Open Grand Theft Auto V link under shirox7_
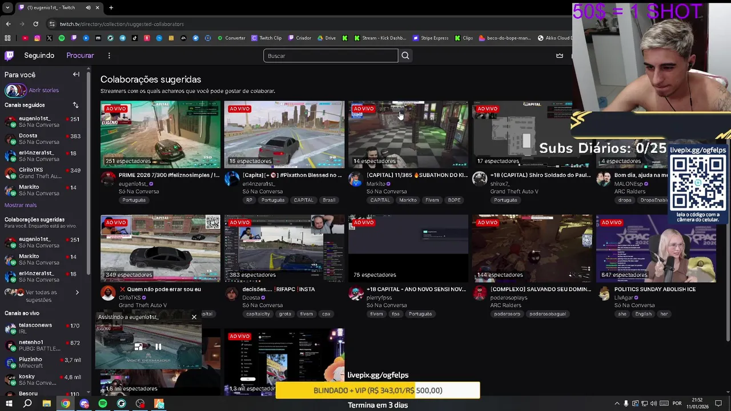 coord(514,191)
